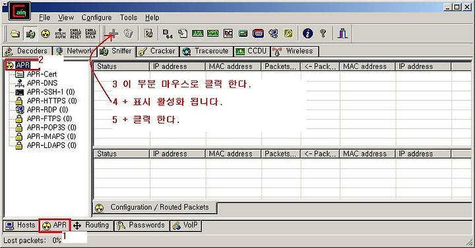The height and width of the screenshot is (248, 475).
Task: Toggle the Start/Stop Sniffer toolbar icon
Action: pyautogui.click(x=30, y=34)
